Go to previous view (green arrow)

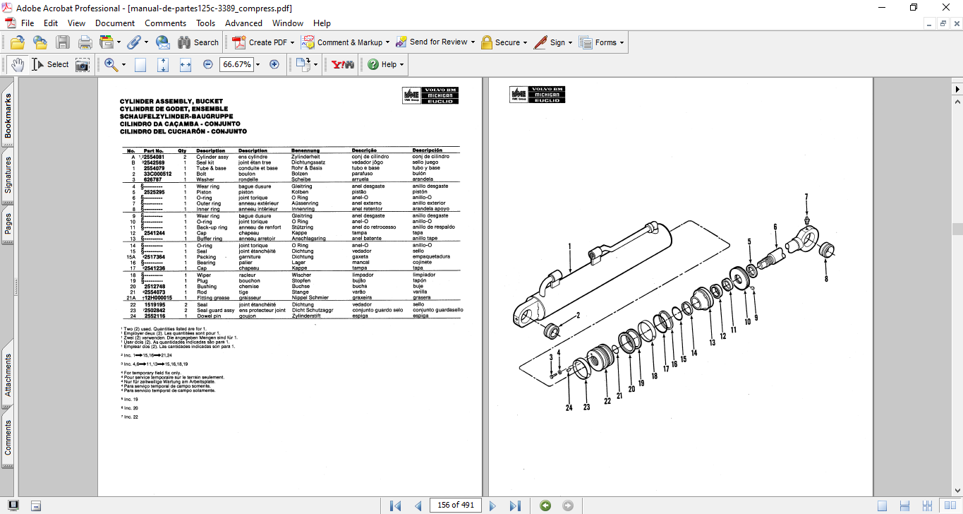point(545,506)
